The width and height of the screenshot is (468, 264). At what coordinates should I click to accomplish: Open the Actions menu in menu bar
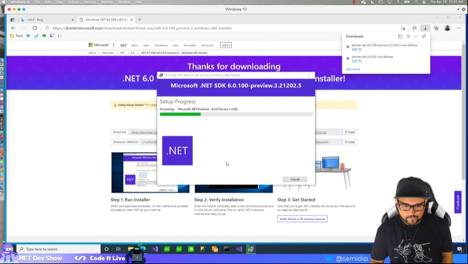pyautogui.click(x=74, y=2)
